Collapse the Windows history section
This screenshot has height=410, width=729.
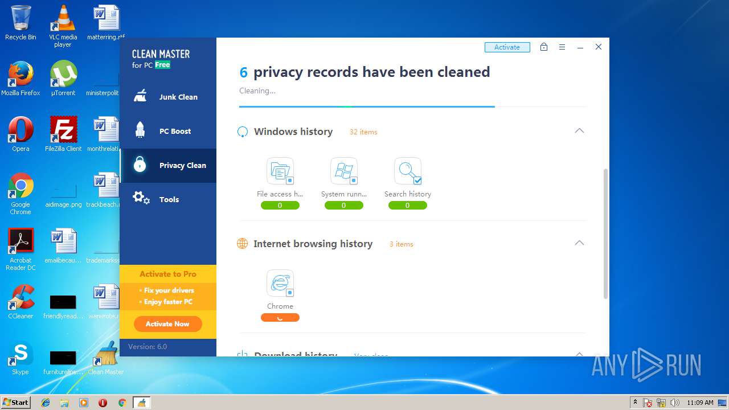579,131
